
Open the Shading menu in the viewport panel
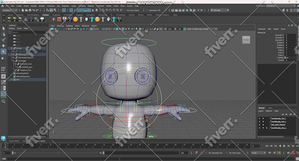[60, 26]
